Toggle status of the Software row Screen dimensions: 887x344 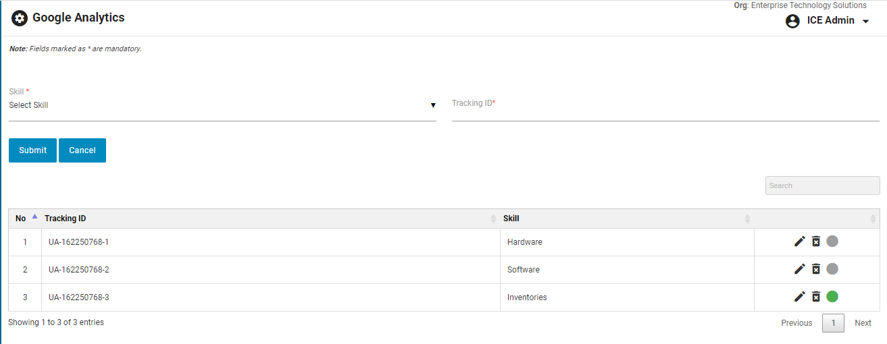[x=832, y=269]
